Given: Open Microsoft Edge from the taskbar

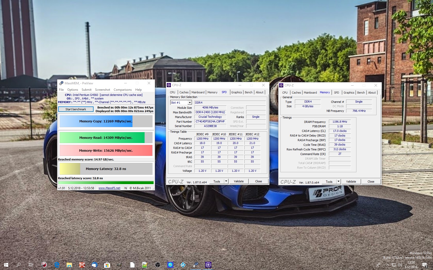Looking at the screenshot, I should coord(57,265).
